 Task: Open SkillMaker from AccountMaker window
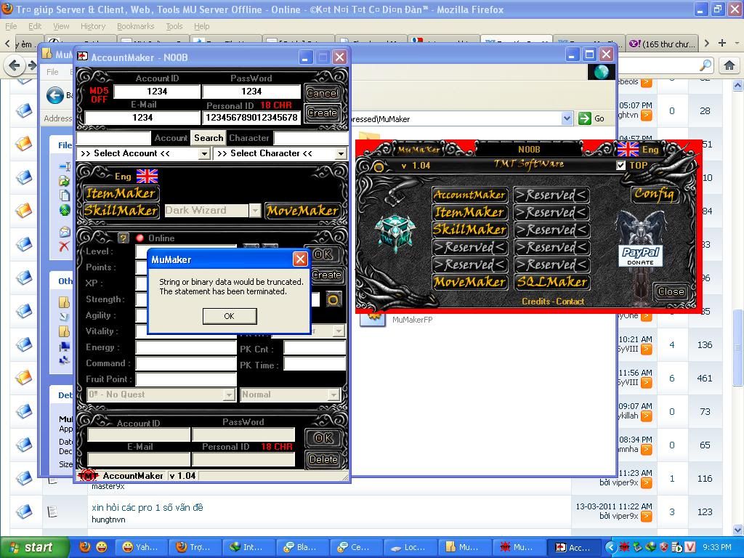(121, 210)
